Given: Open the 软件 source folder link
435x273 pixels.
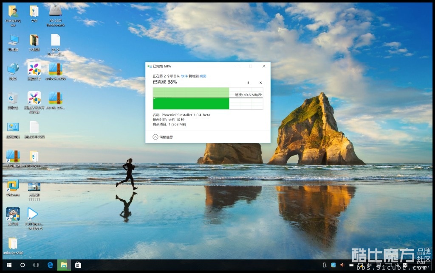Looking at the screenshot, I should tap(184, 76).
